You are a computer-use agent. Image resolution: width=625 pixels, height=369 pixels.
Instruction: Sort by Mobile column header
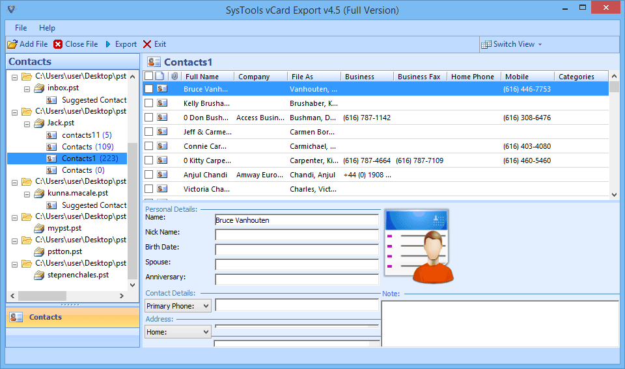528,77
